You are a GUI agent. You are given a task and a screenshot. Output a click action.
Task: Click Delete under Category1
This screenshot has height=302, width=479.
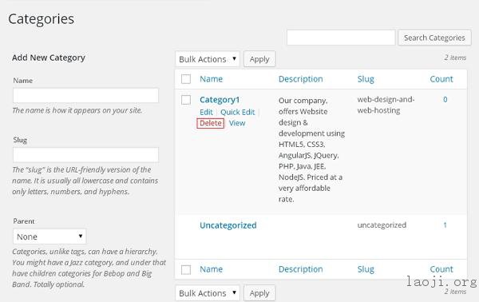tap(211, 123)
